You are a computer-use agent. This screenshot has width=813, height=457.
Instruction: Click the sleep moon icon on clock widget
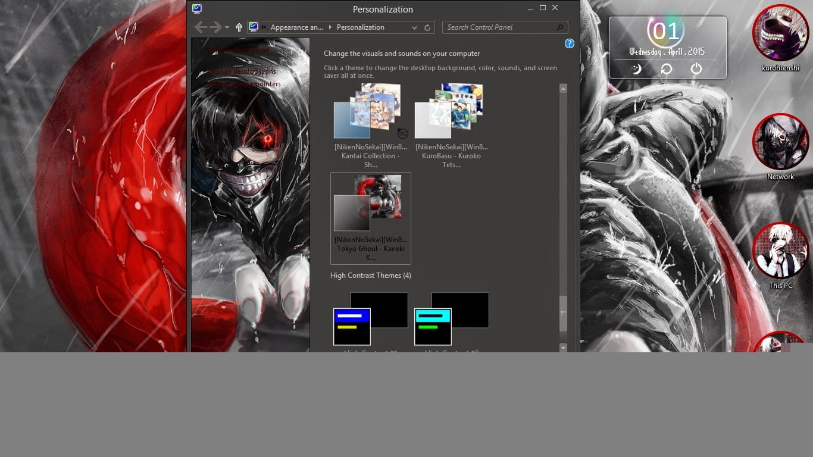pyautogui.click(x=637, y=69)
